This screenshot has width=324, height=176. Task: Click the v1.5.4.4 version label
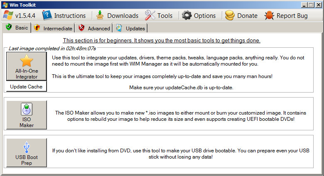click(x=25, y=16)
